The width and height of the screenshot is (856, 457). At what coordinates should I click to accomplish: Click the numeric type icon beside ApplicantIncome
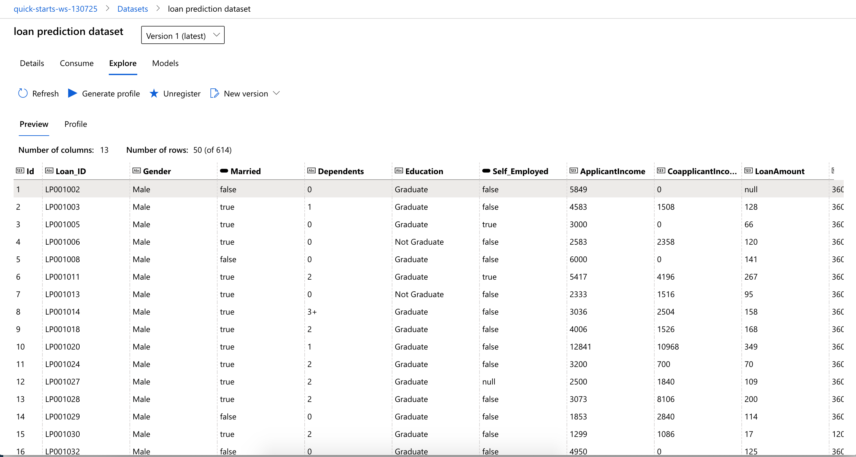coord(574,171)
